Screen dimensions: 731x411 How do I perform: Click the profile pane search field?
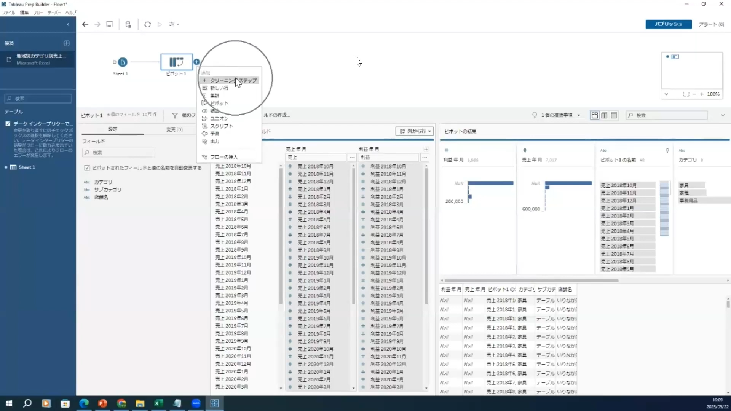click(x=667, y=115)
